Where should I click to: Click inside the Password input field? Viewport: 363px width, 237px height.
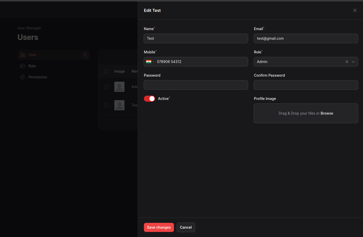point(196,85)
